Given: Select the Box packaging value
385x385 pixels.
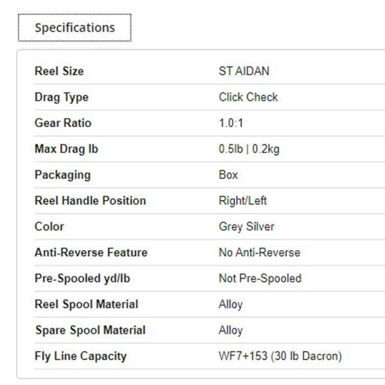Looking at the screenshot, I should (x=228, y=175).
